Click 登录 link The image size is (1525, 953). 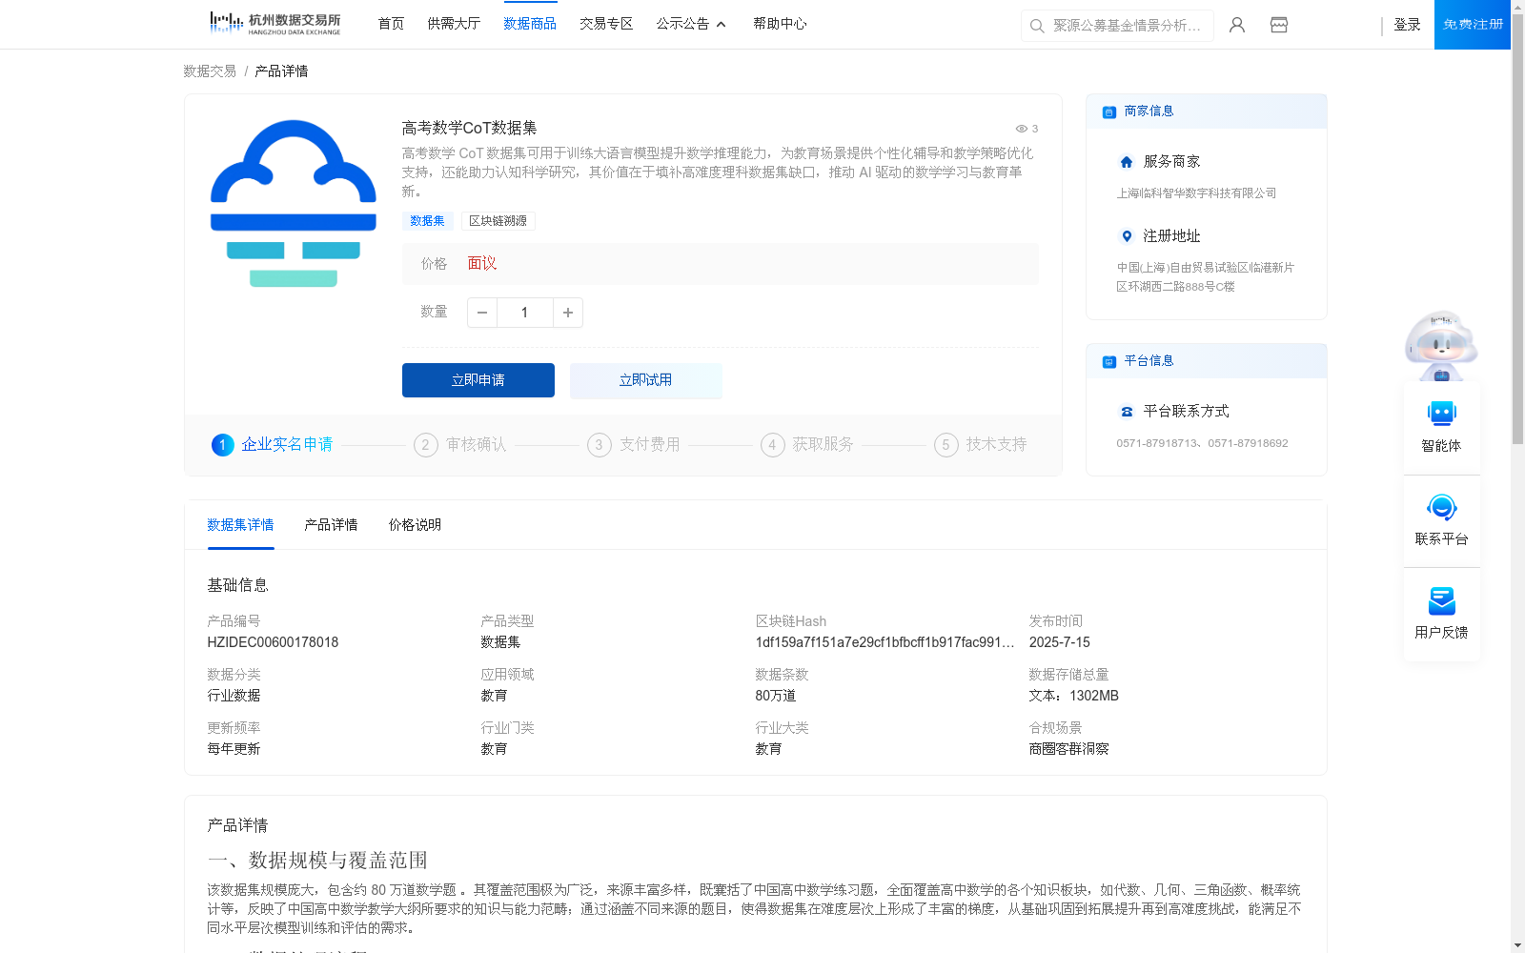pos(1407,25)
